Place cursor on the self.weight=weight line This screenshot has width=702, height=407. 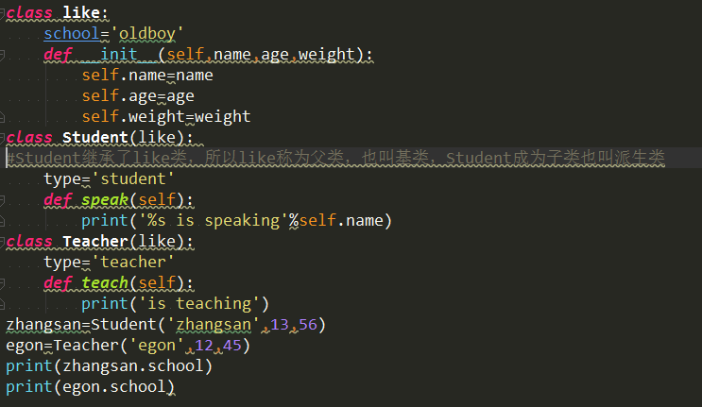[166, 117]
